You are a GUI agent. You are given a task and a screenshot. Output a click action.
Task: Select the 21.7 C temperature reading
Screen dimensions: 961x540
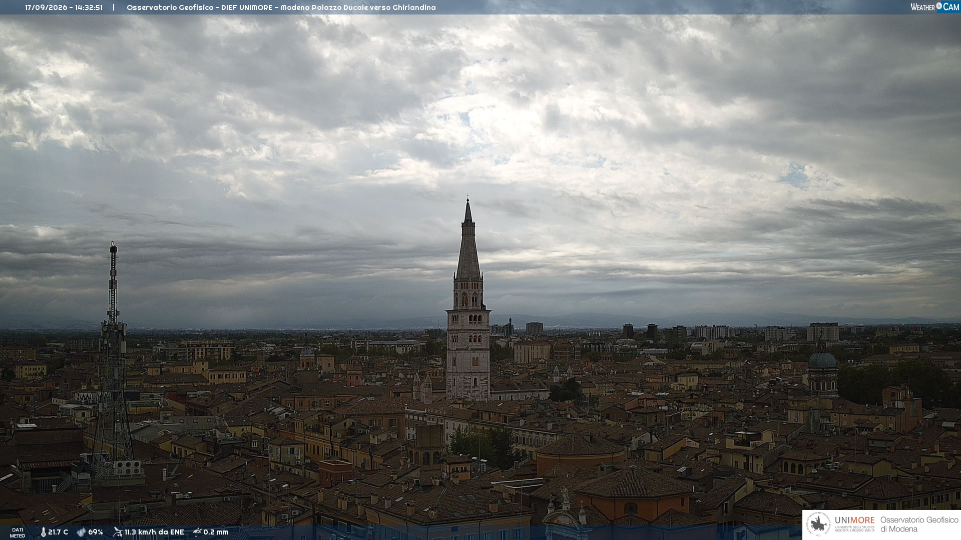[58, 532]
